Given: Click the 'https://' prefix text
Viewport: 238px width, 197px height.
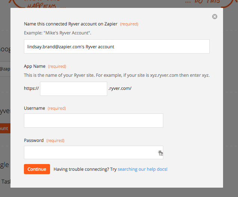Looking at the screenshot, I should pyautogui.click(x=31, y=88).
